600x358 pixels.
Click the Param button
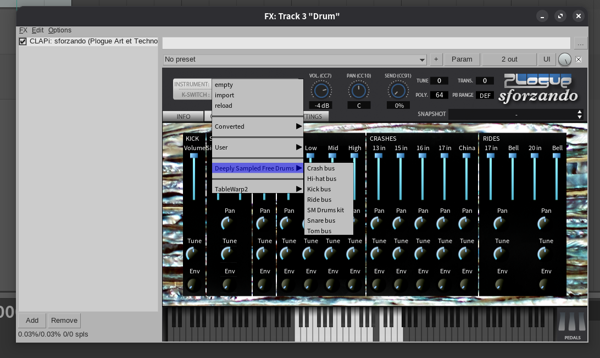[462, 59]
